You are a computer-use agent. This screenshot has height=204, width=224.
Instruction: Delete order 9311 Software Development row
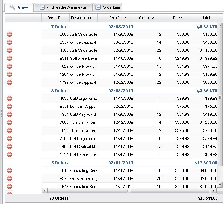click(x=9, y=58)
